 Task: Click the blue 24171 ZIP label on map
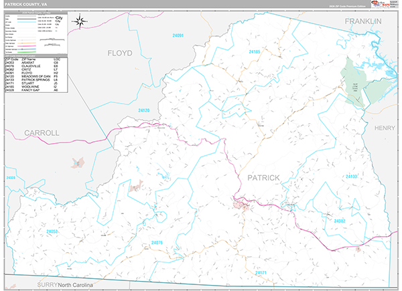click(x=261, y=272)
